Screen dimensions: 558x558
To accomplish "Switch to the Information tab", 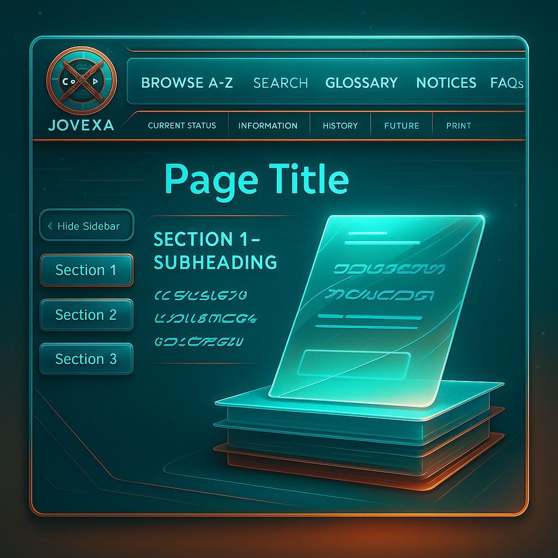I will click(x=268, y=125).
